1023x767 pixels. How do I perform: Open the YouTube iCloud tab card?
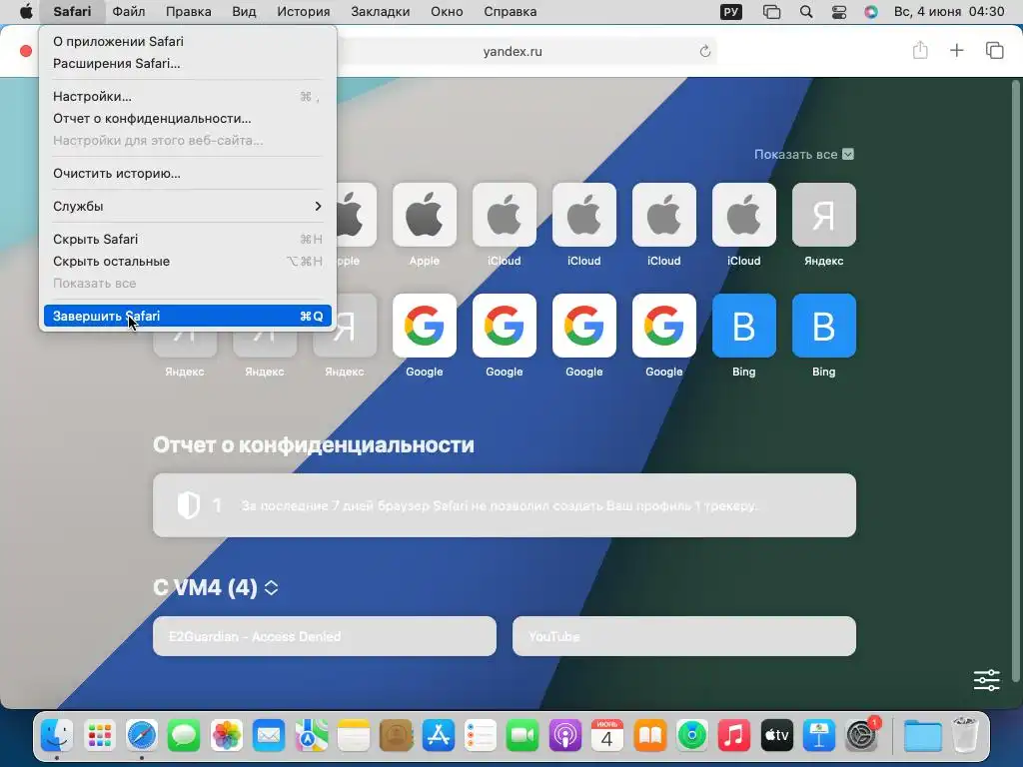coord(683,636)
